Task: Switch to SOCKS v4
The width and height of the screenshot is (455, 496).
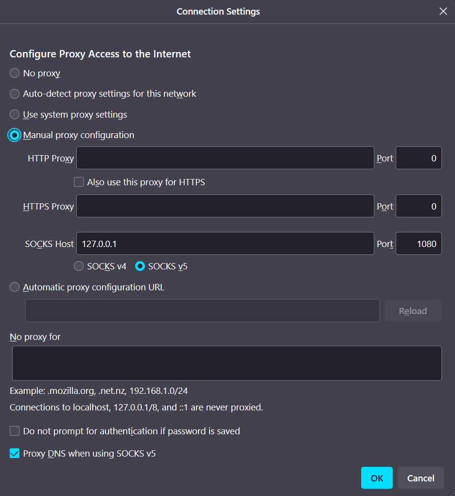Action: point(79,266)
